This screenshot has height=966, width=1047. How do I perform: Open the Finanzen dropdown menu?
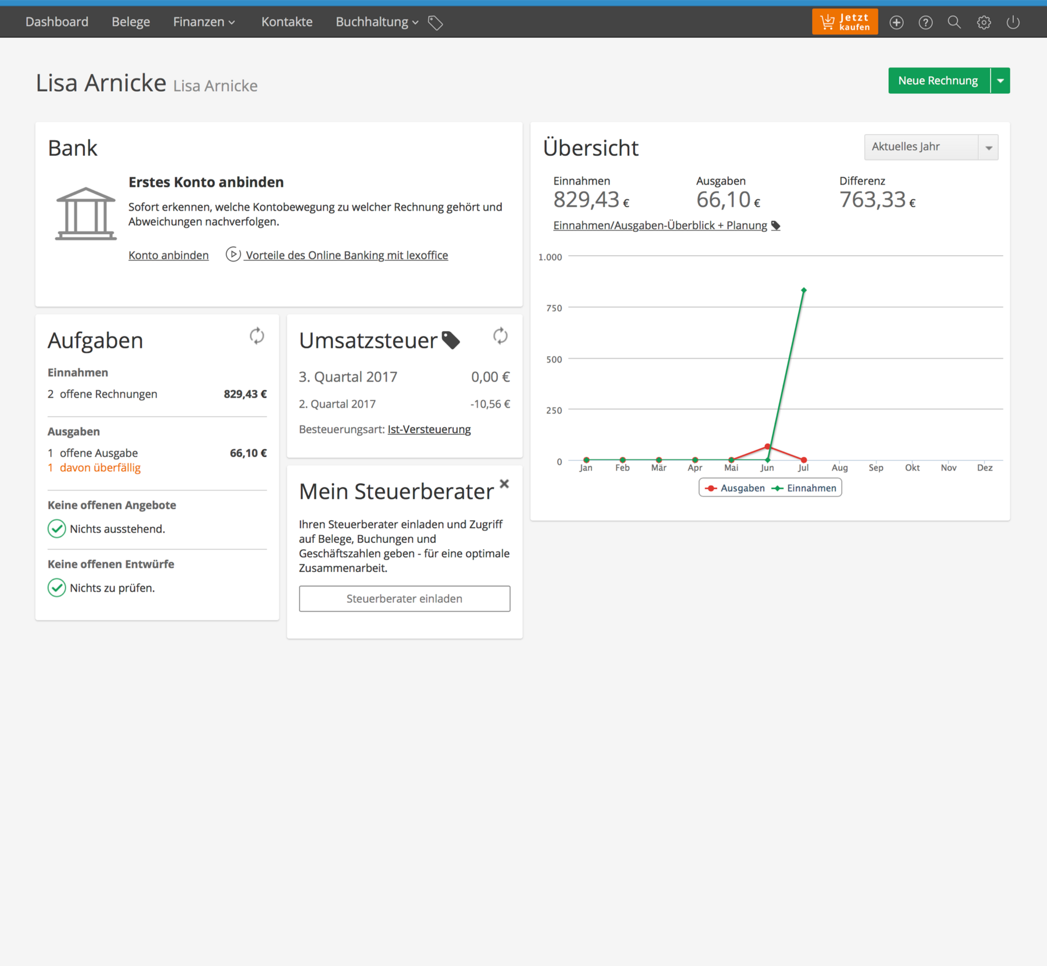click(x=204, y=22)
